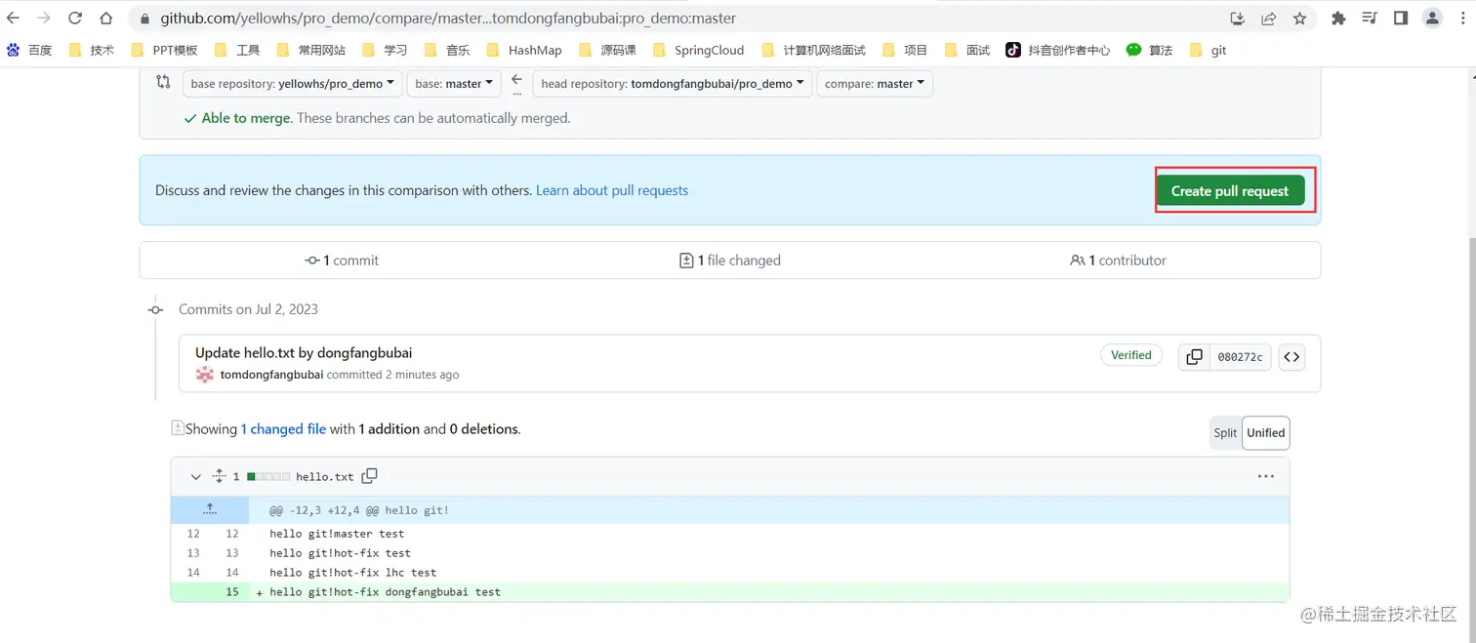
Task: Click the compare branches icon
Action: tap(163, 83)
